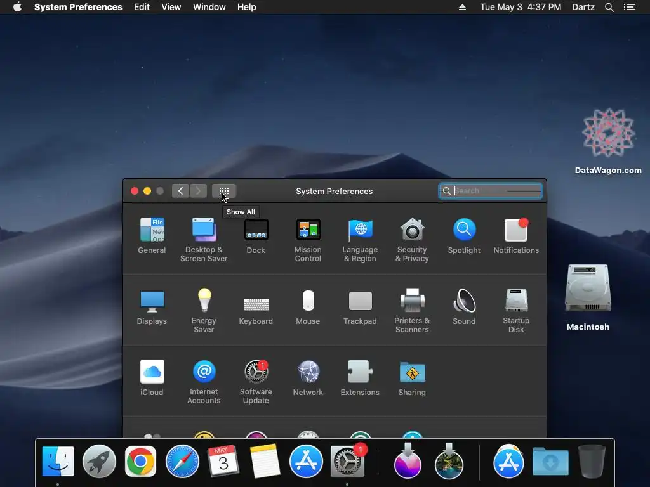Click the date and time in menu bar
The image size is (650, 487).
coord(521,7)
